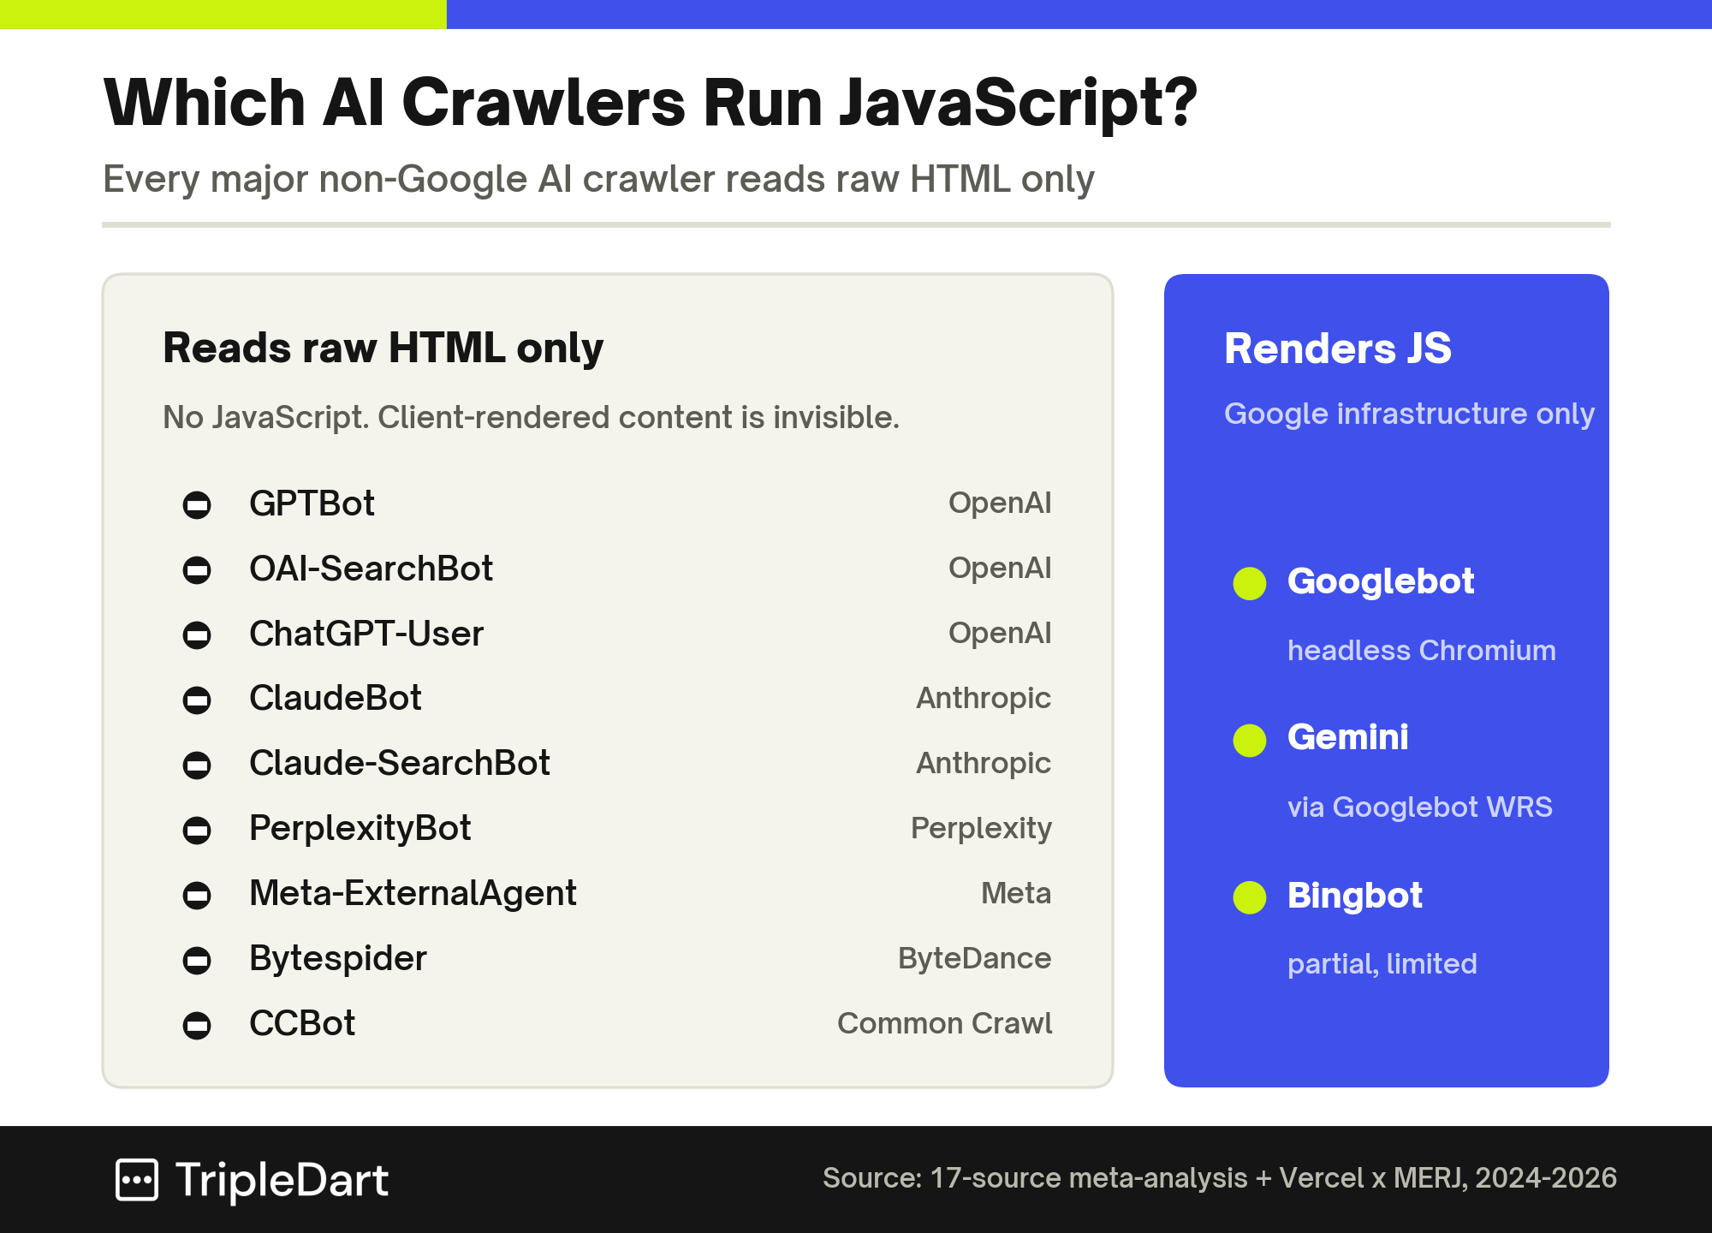Click the green dot beside Googlebot
Screen dimensions: 1712x1233
click(1250, 584)
